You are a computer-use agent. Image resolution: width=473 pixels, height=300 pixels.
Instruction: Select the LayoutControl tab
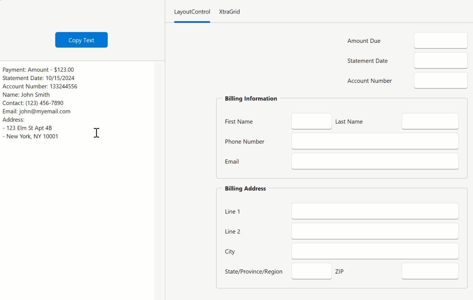pyautogui.click(x=192, y=12)
